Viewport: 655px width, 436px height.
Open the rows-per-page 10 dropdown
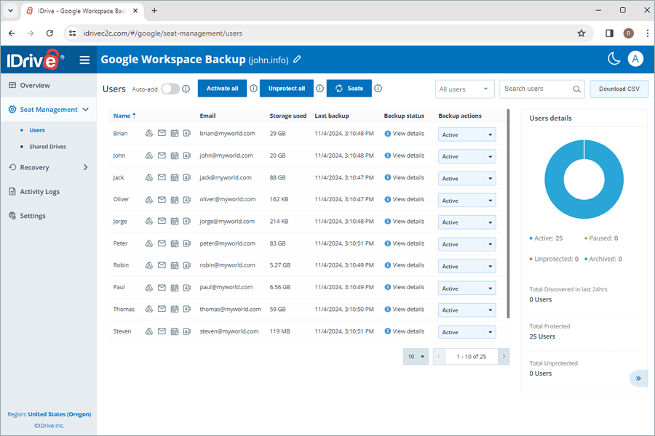click(416, 357)
